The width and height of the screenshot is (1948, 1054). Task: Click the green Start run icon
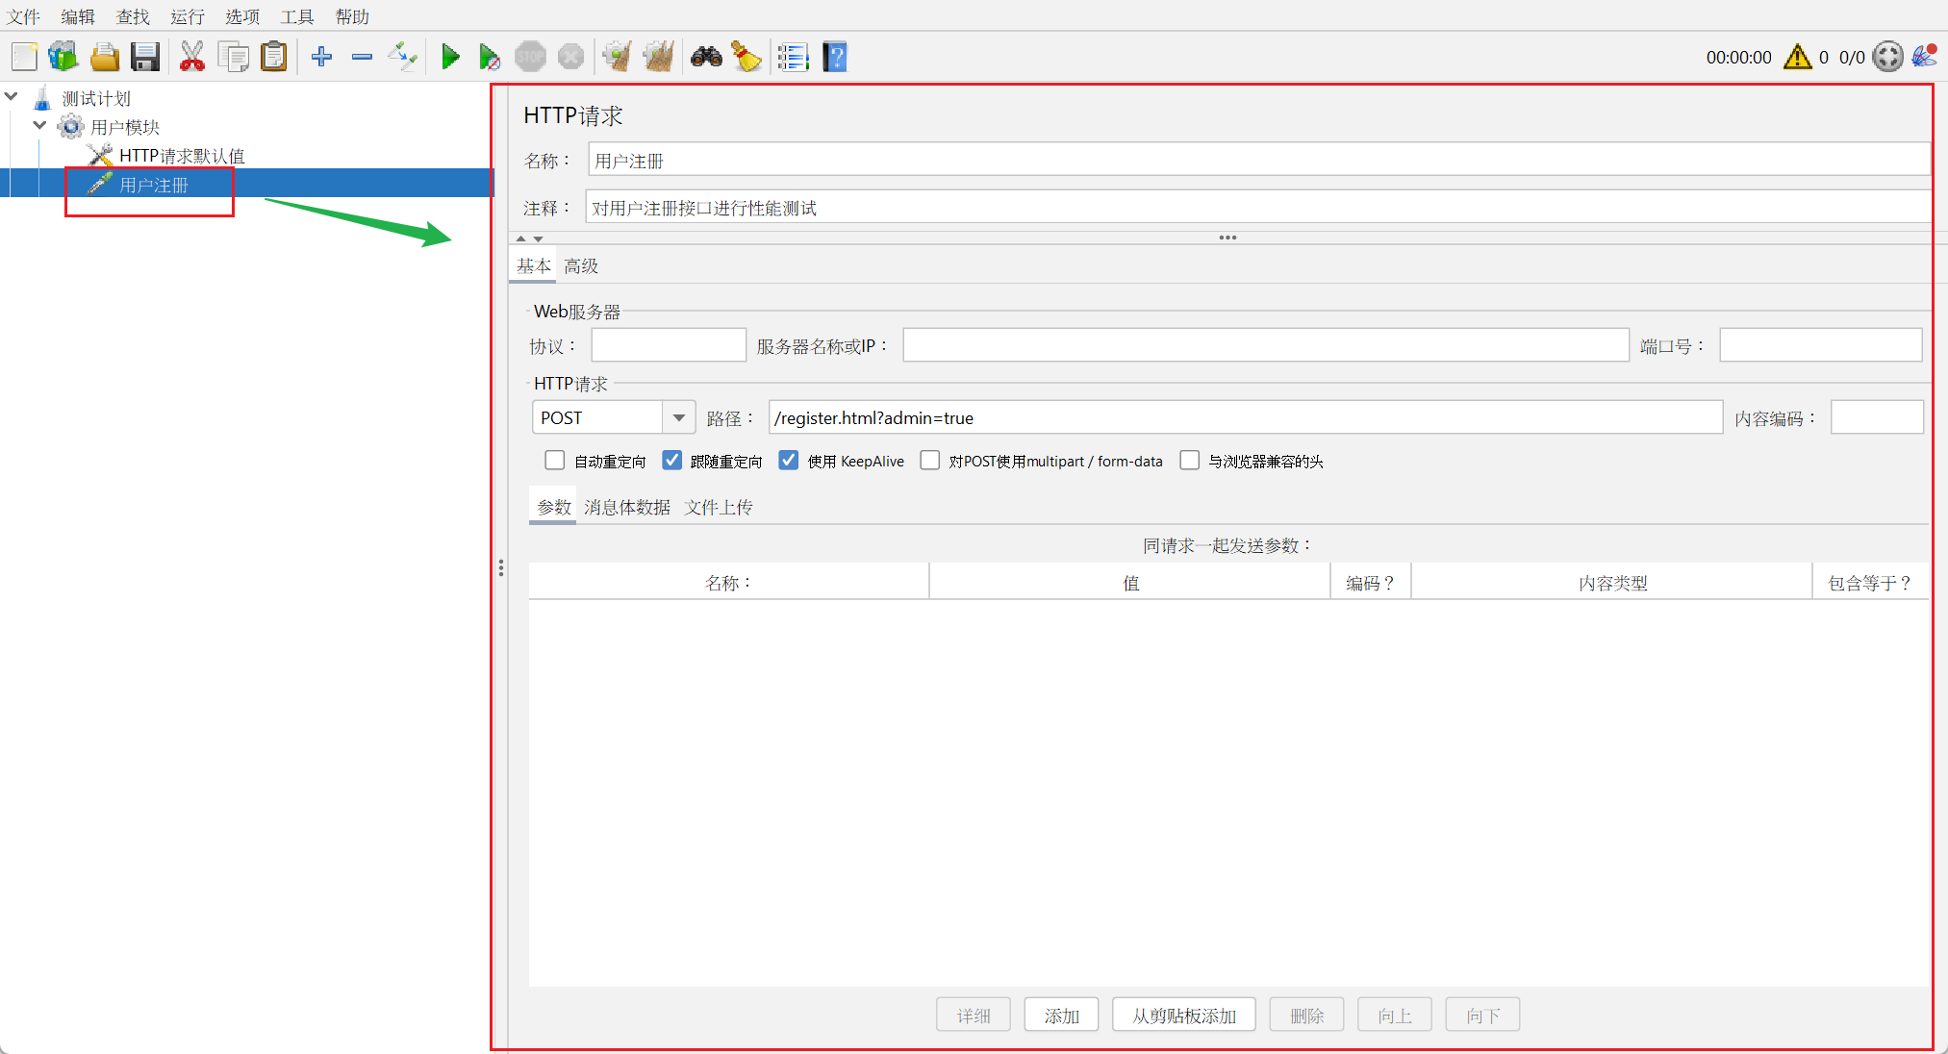[x=449, y=57]
